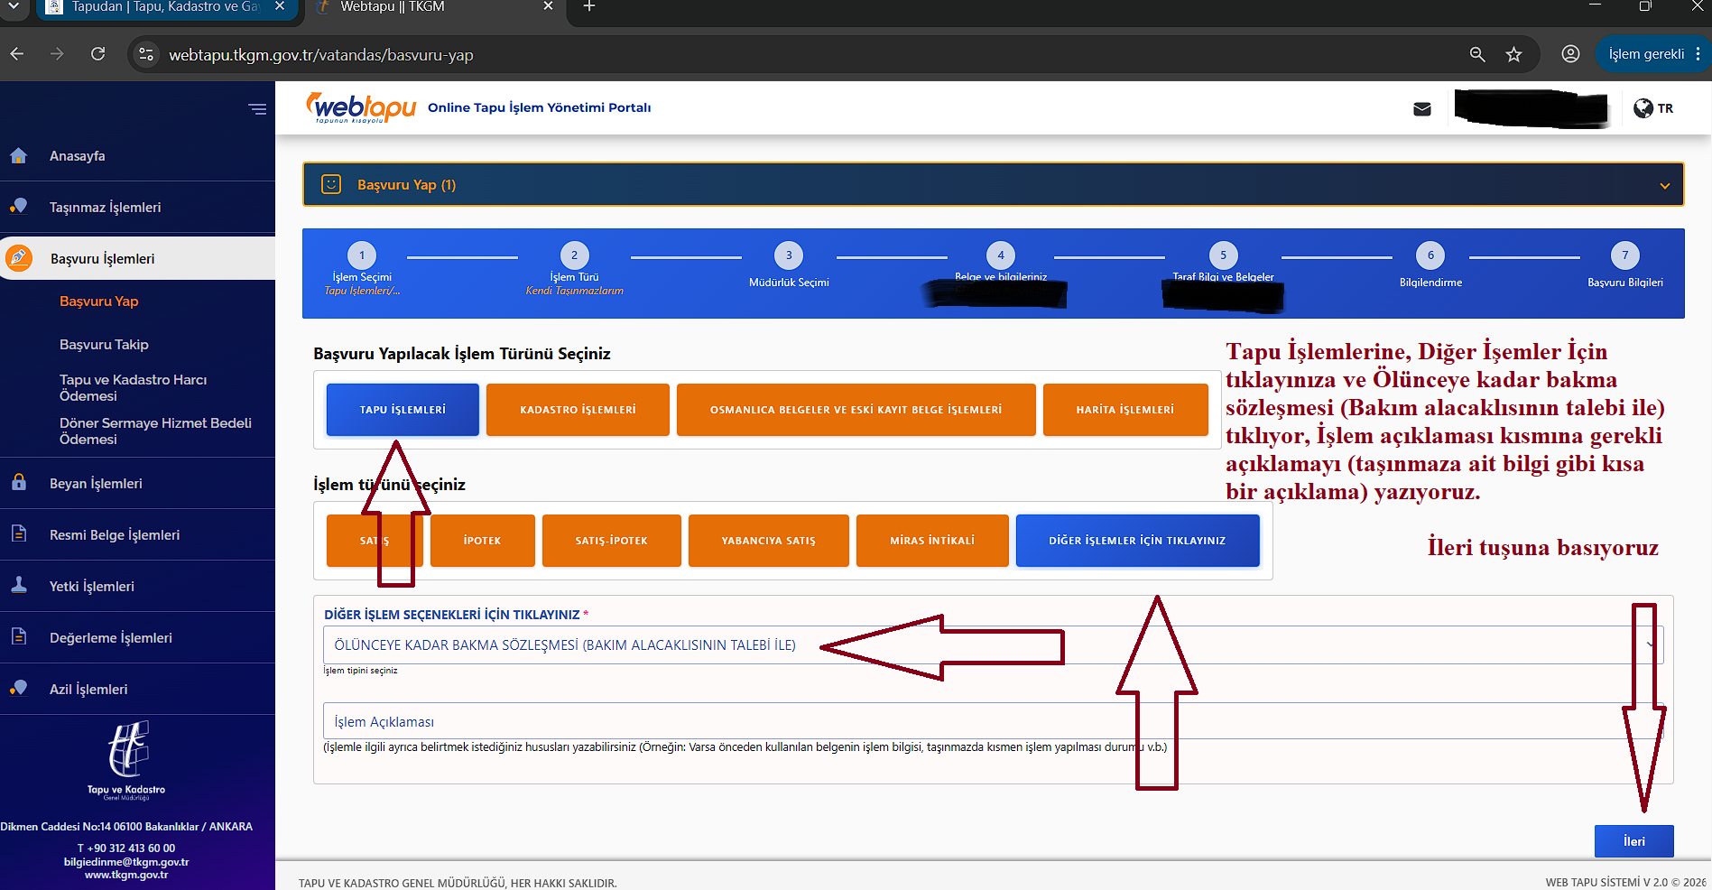
Task: Choose the Miras İntikali transaction type
Action: point(932,541)
